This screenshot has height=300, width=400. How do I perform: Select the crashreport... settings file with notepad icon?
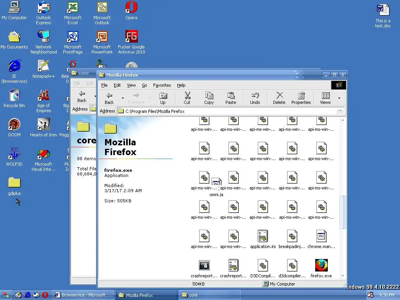233,268
